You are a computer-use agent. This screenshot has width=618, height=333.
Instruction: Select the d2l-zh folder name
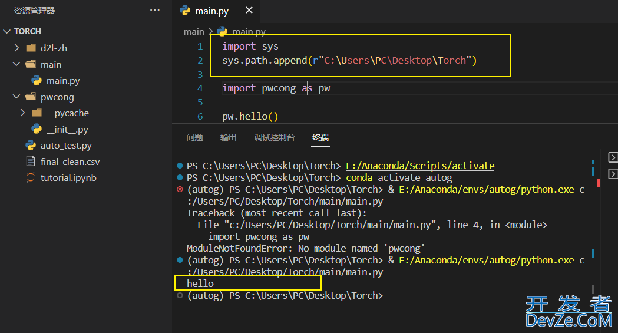tap(54, 48)
